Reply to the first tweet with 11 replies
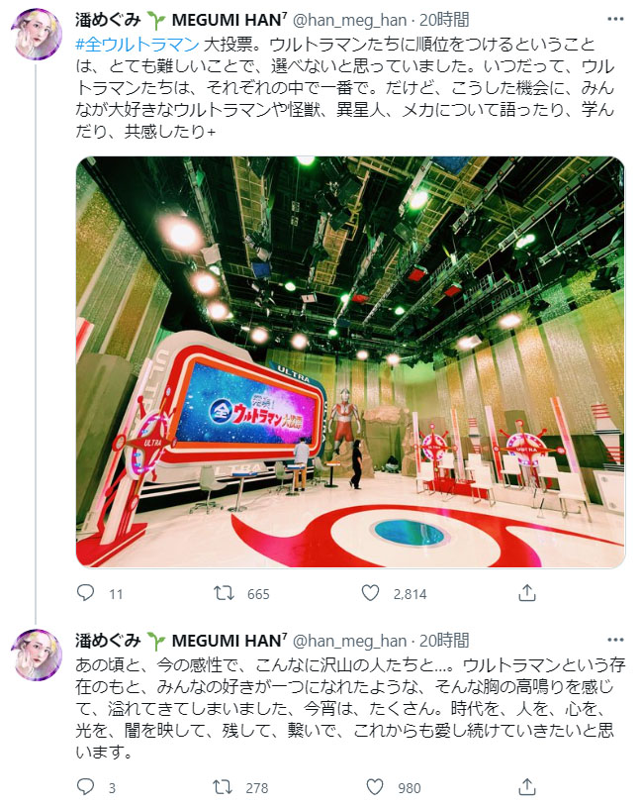Image resolution: width=642 pixels, height=807 pixels. [x=85, y=593]
